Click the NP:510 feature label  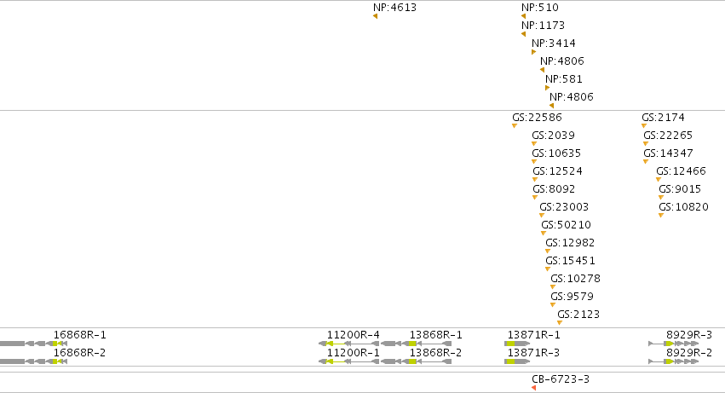(x=540, y=8)
